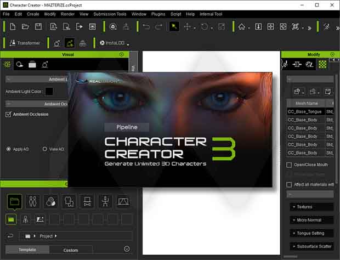Screen dimensions: 340x260
Task: Select the Scale tool icon
Action: 222,27
